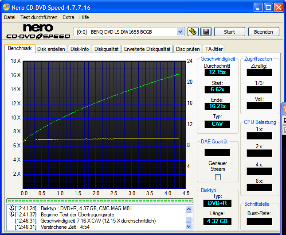
Task: Switch to the Disc prüfen tab
Action: [x=188, y=49]
